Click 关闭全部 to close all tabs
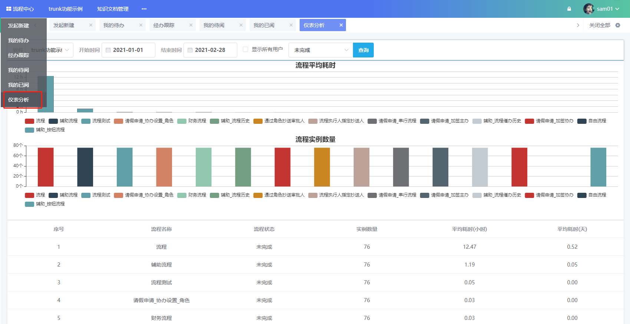Viewport: 630px width, 324px height. [600, 25]
